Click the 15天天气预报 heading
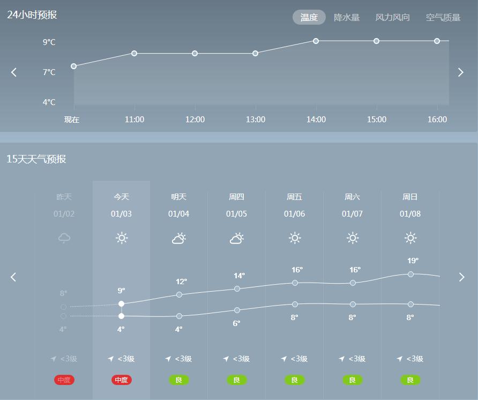478x400 pixels. (x=36, y=159)
